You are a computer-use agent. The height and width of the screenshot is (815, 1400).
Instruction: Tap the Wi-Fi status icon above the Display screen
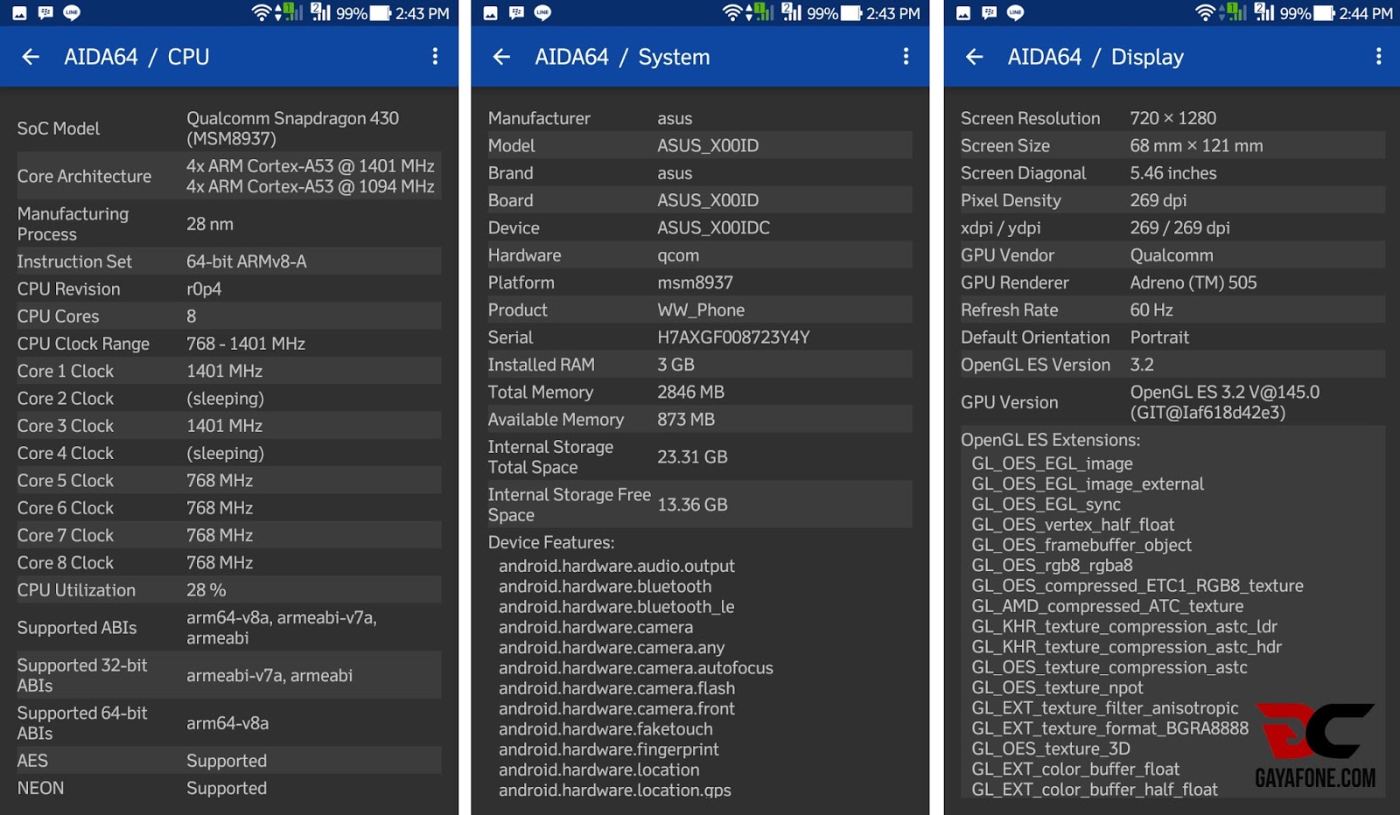point(1205,13)
